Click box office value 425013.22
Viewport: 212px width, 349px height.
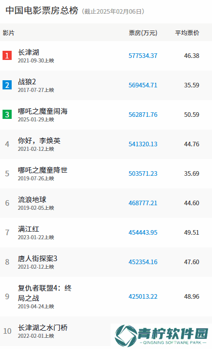coord(143,297)
